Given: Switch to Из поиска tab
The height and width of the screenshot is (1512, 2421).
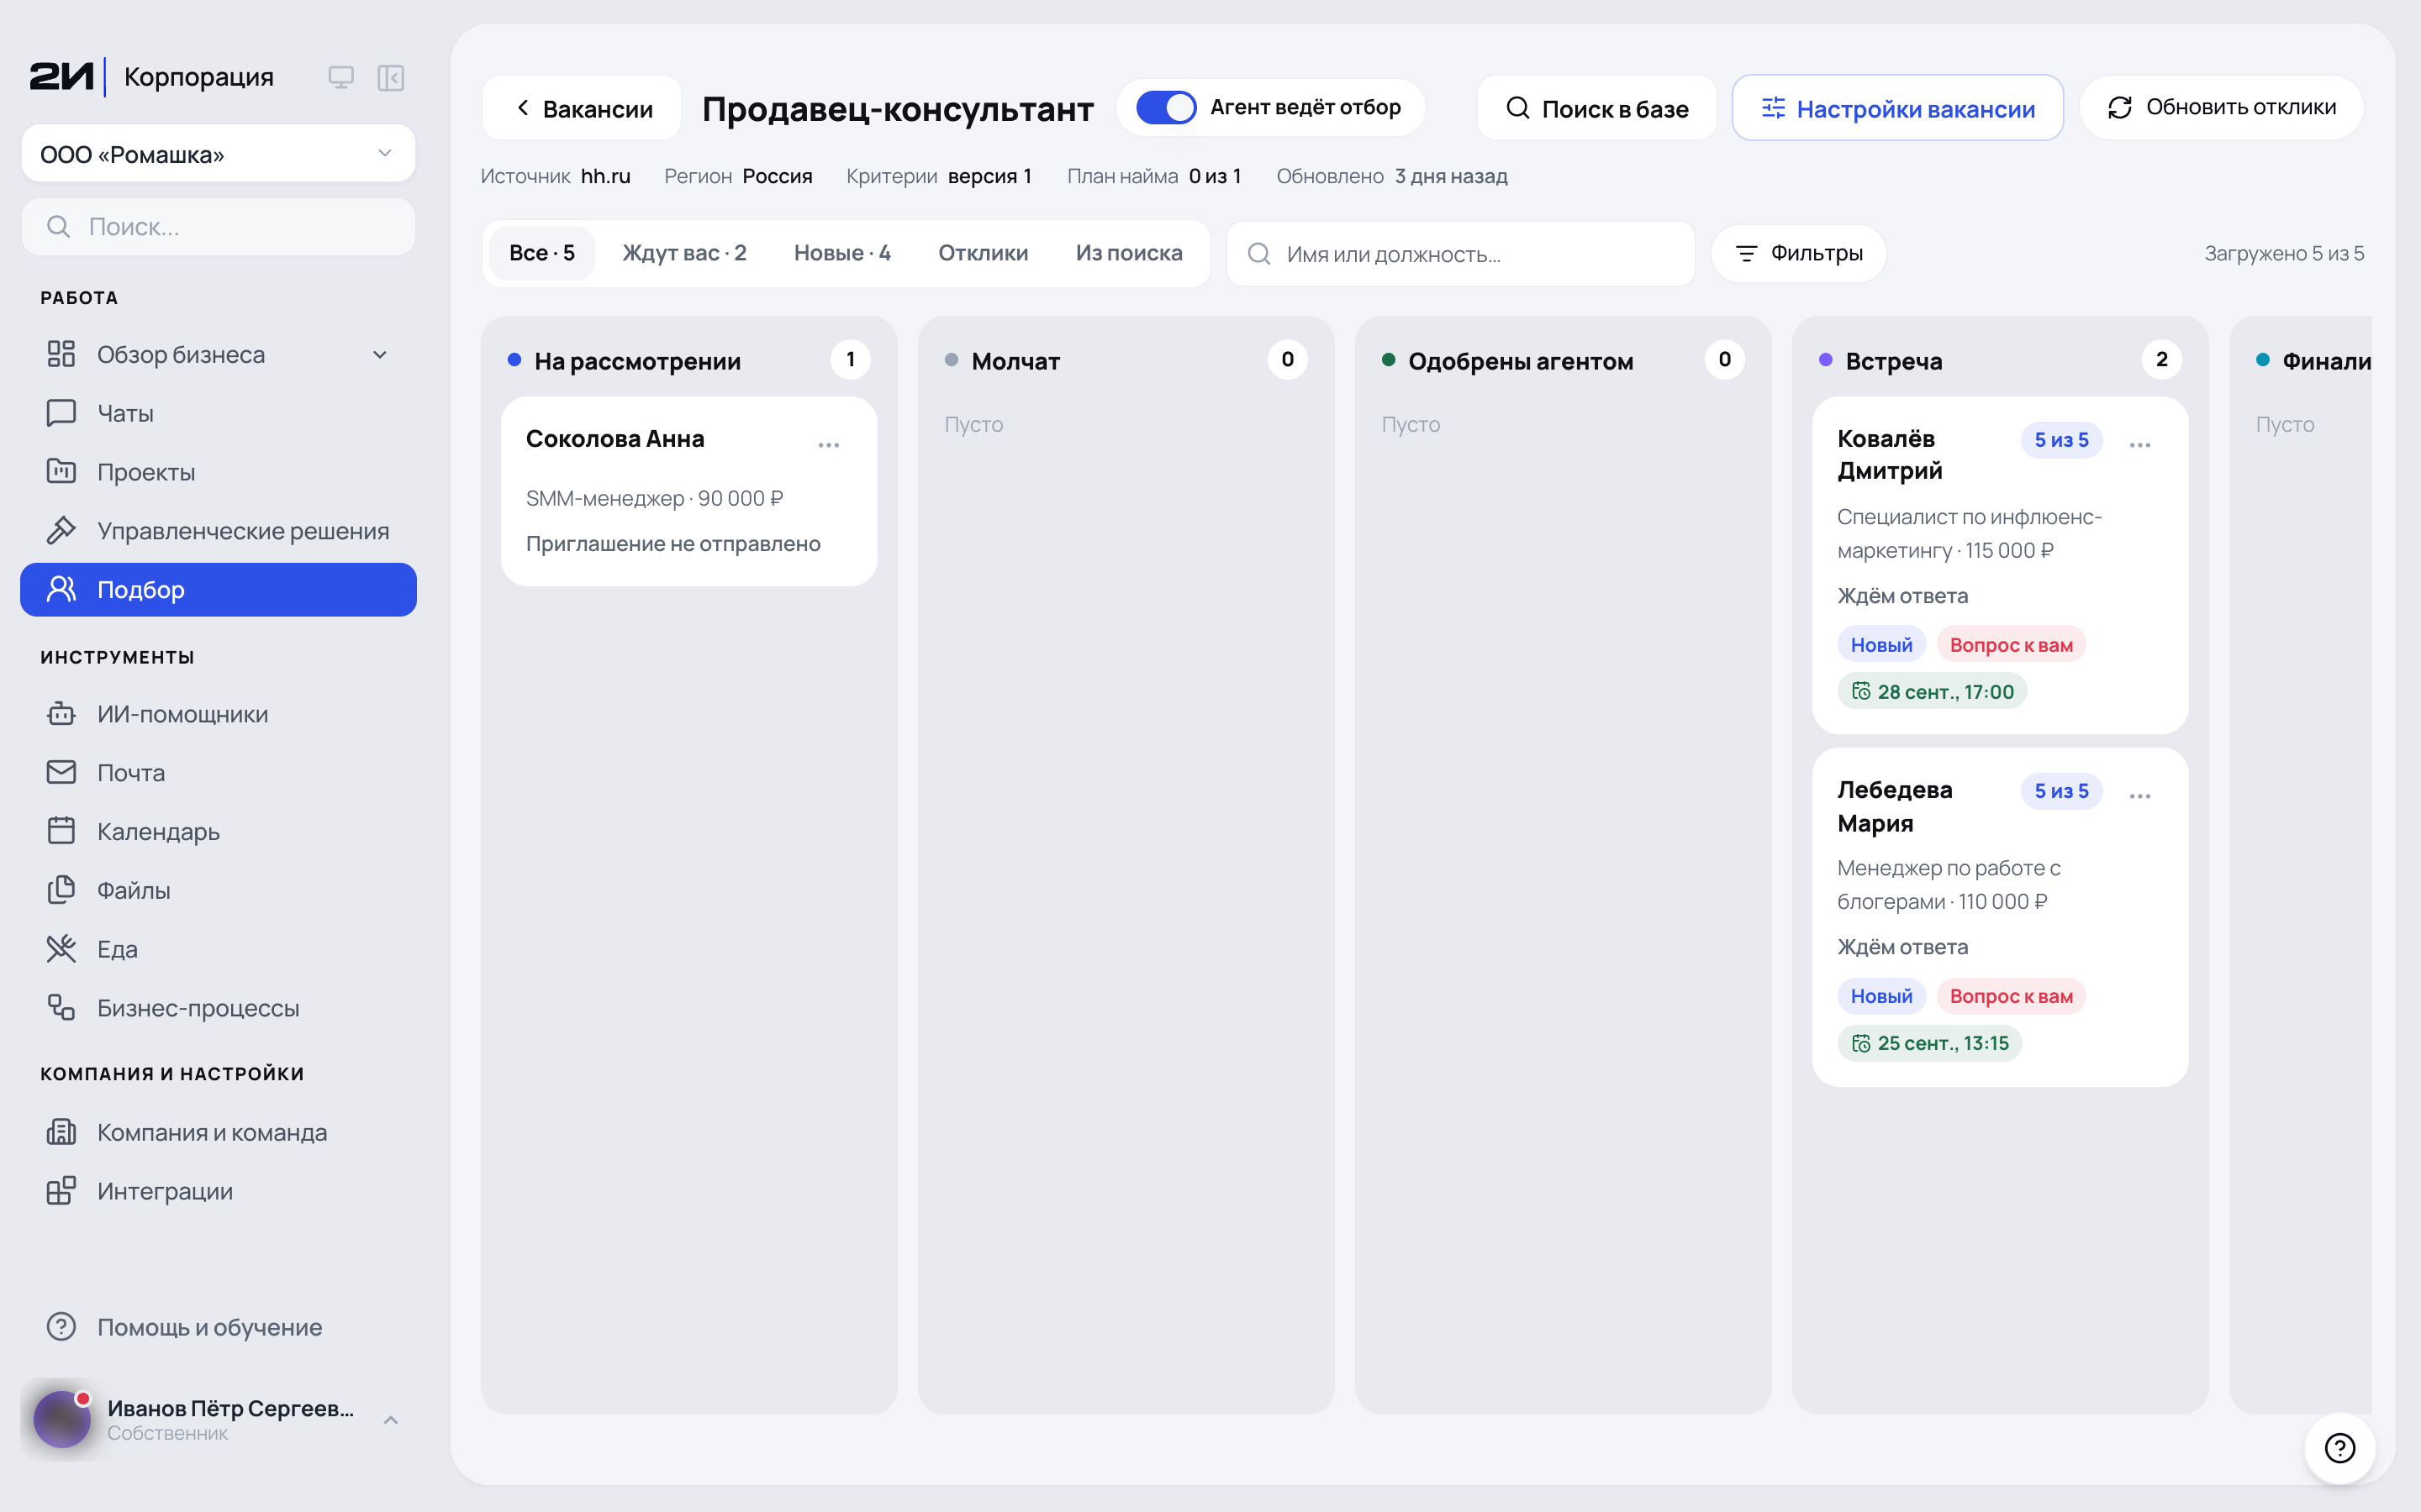Looking at the screenshot, I should pyautogui.click(x=1130, y=253).
